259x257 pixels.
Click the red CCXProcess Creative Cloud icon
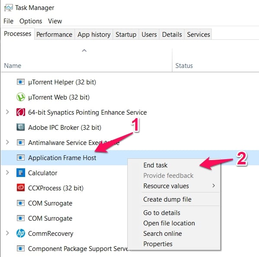pyautogui.click(x=21, y=188)
